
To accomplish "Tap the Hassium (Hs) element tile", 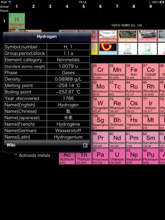I will coord(134,121).
